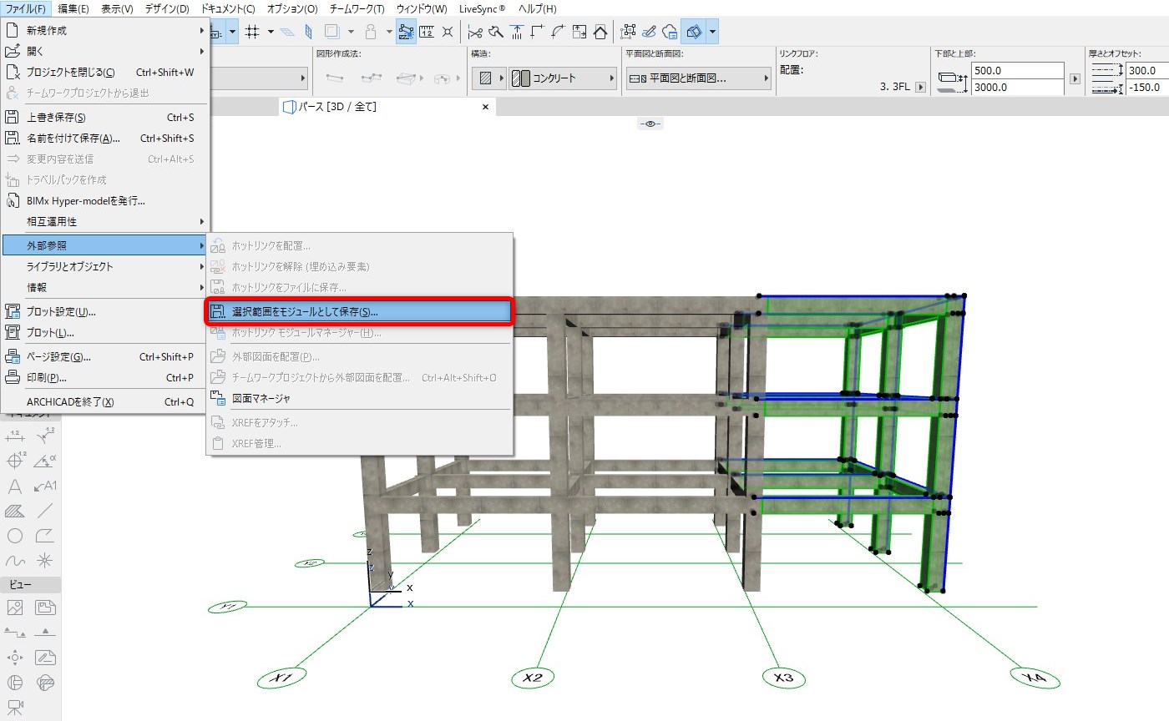The image size is (1169, 721).
Task: Select the Drawing tool
Action: [x=45, y=608]
